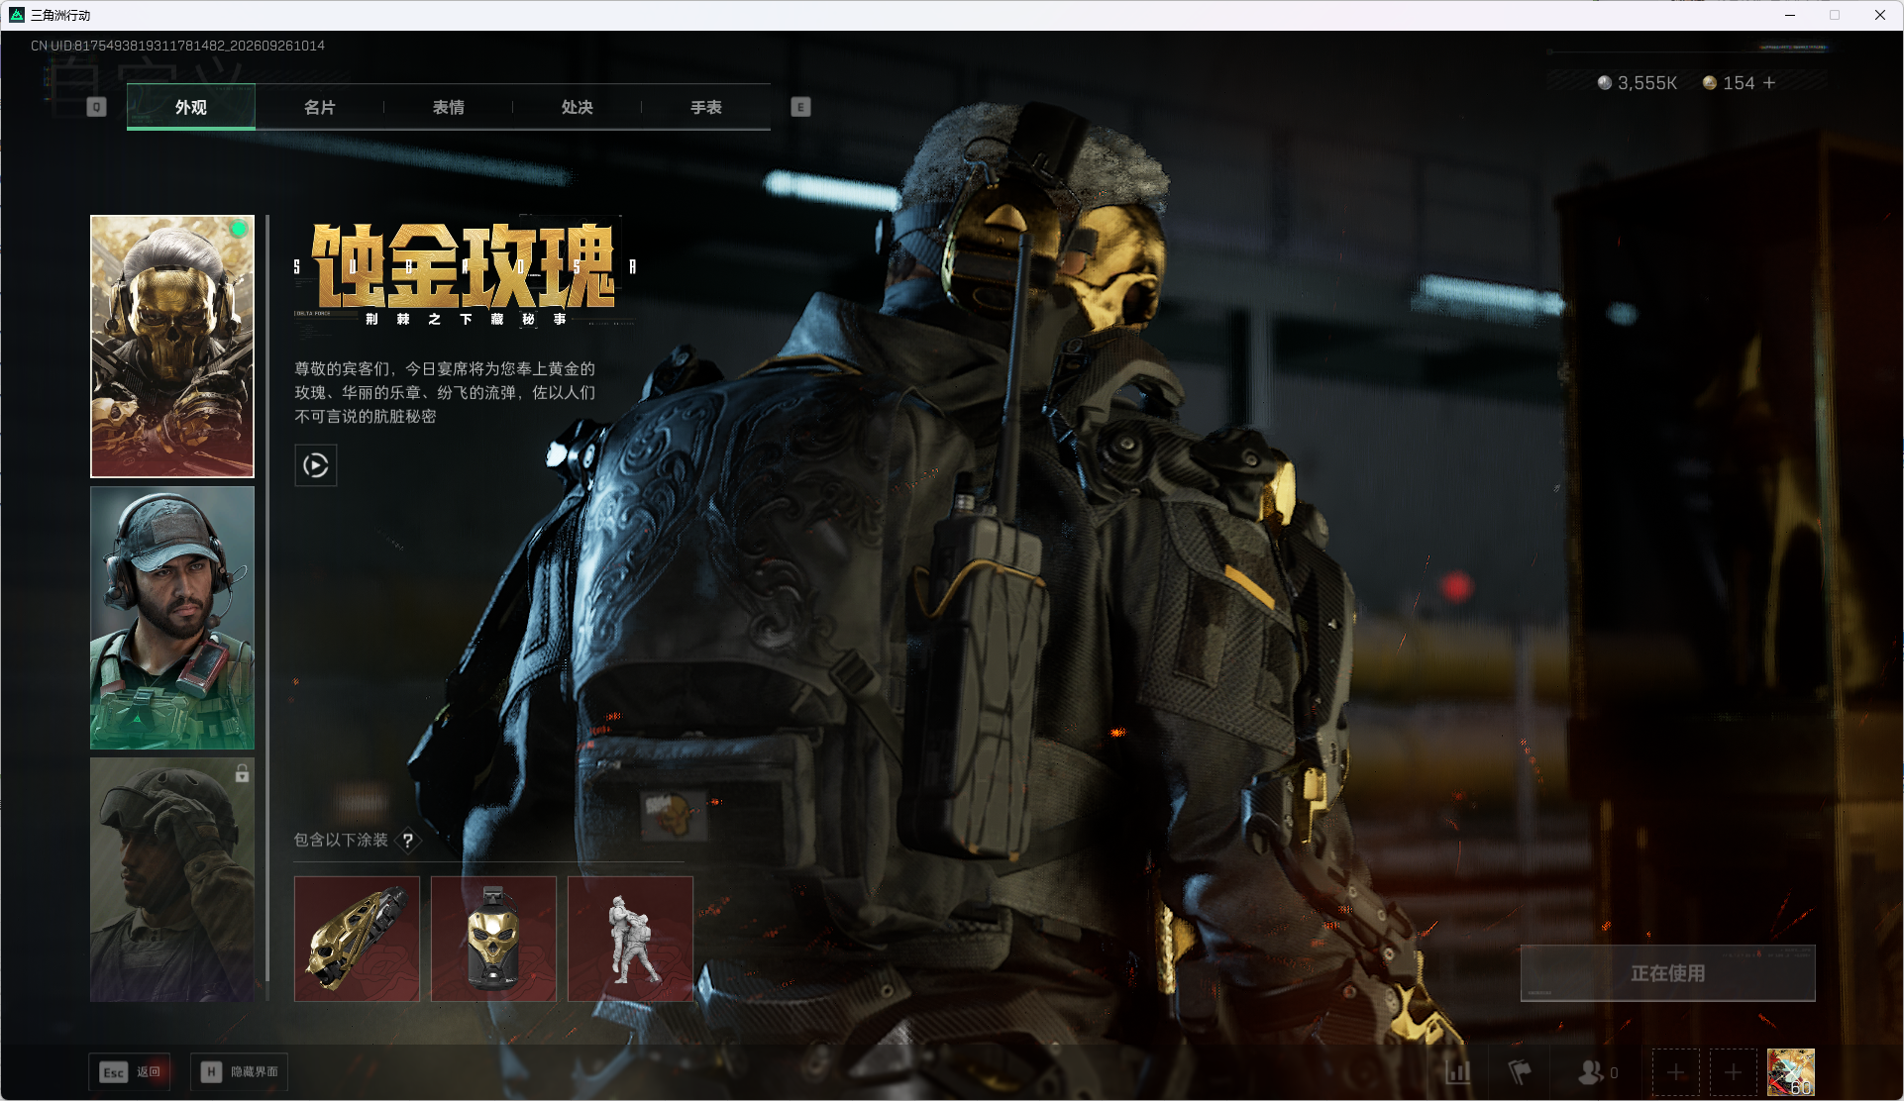Open the bar-chart stats icon

coord(1458,1072)
